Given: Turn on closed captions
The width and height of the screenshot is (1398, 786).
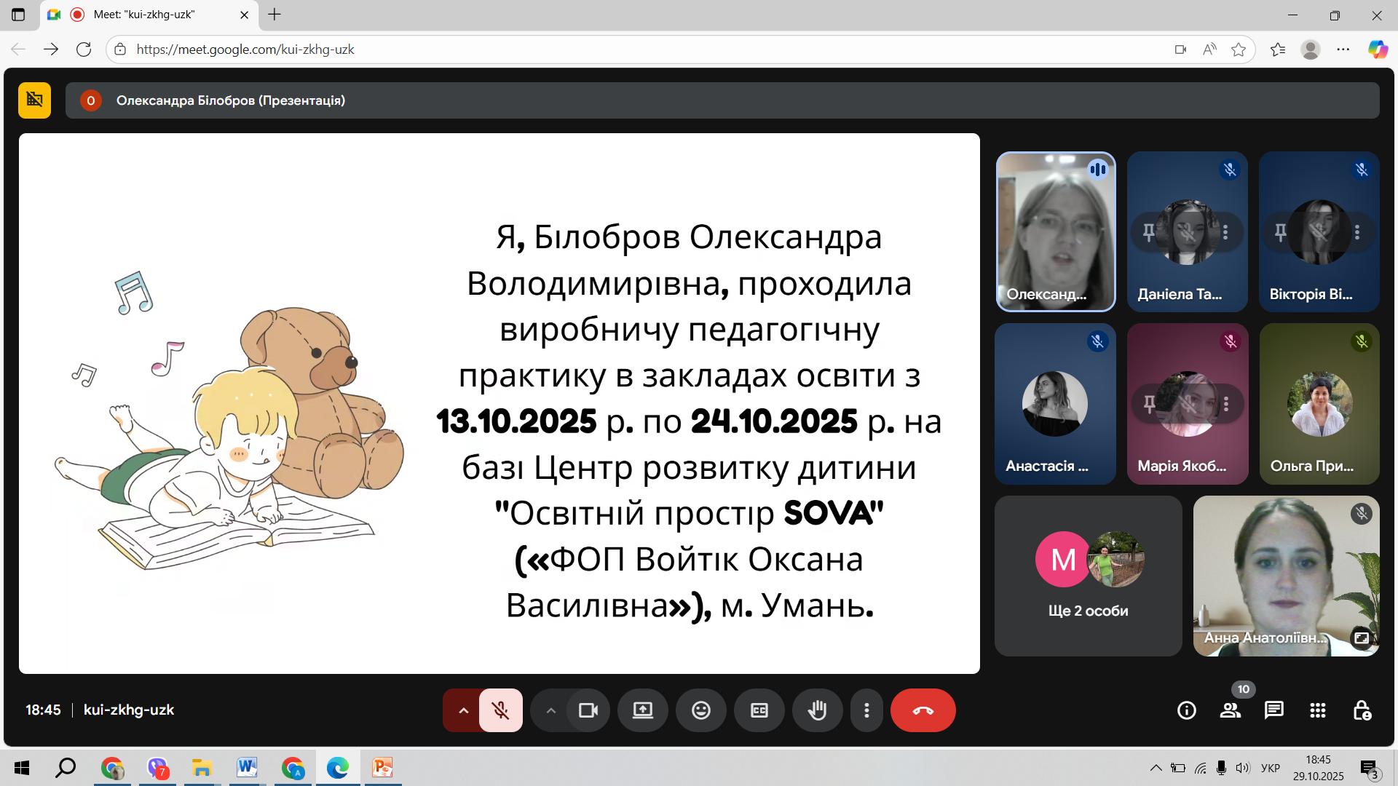Looking at the screenshot, I should click(x=759, y=710).
